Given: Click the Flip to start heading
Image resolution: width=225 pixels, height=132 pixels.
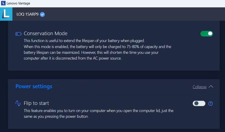Looking at the screenshot, I should pos(36,103).
